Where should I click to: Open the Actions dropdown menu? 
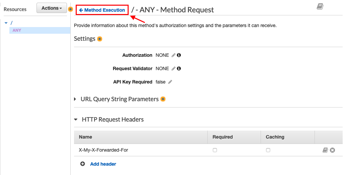tap(52, 8)
